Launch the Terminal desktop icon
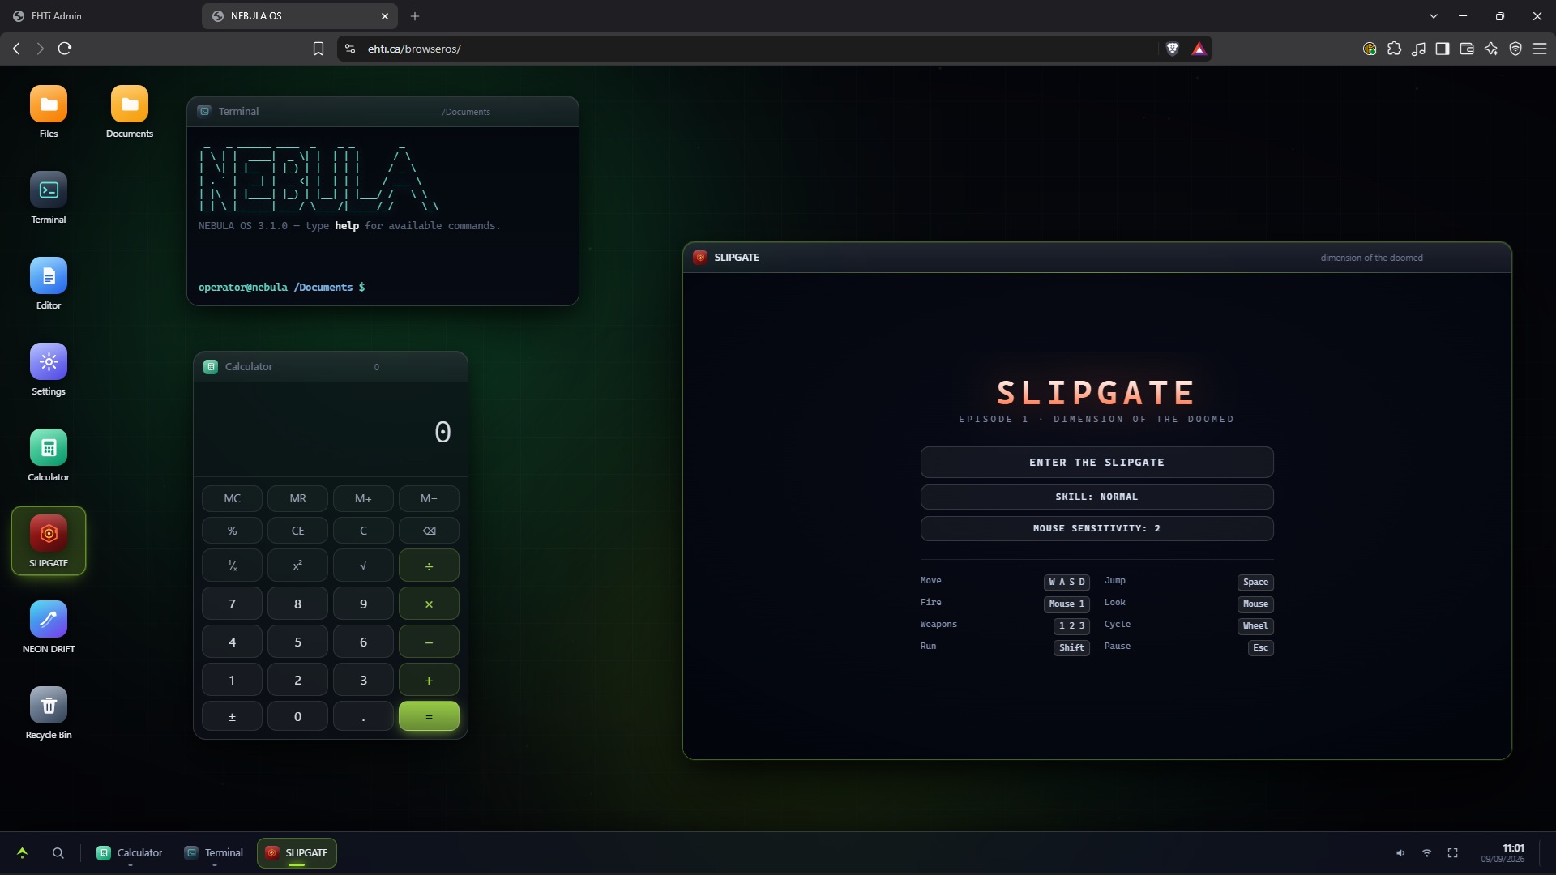The width and height of the screenshot is (1556, 875). pos(49,198)
